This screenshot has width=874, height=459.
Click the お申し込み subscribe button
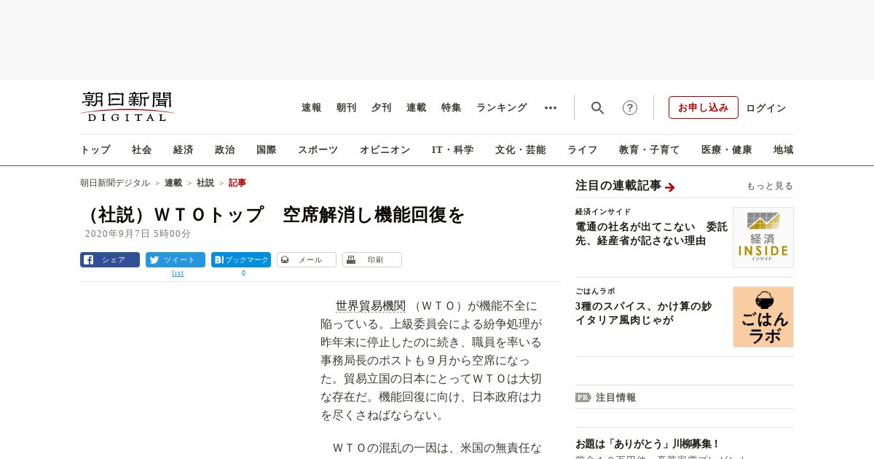coord(704,108)
